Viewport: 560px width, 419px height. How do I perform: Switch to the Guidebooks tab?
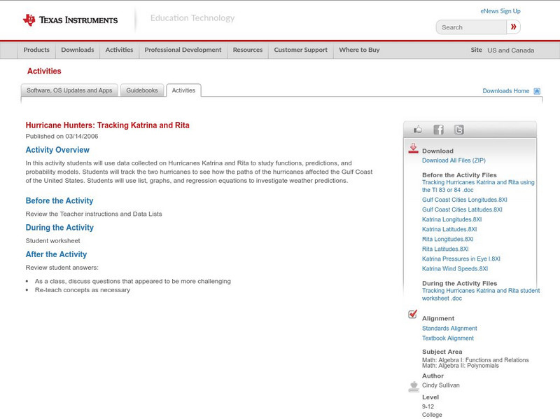pos(142,90)
